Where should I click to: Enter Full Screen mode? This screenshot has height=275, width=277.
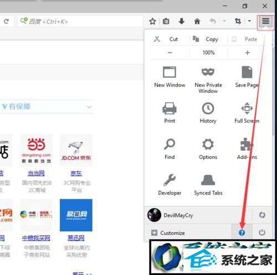pos(247,113)
